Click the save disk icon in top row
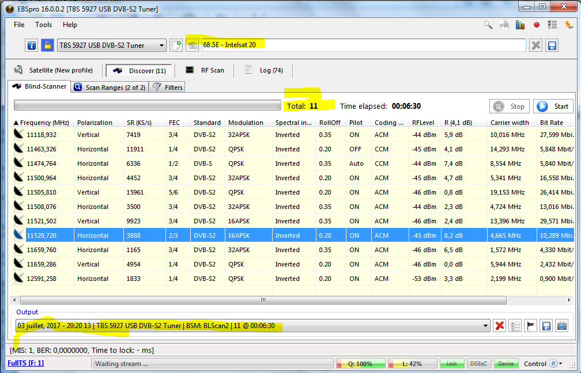 552,45
